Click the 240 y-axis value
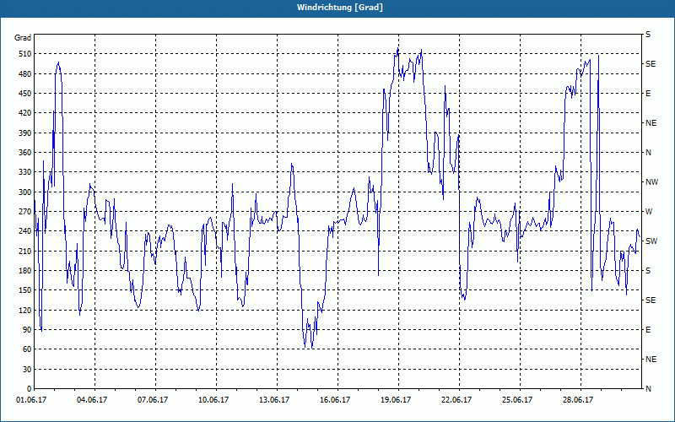Viewport: 675px width, 422px height. tap(25, 231)
